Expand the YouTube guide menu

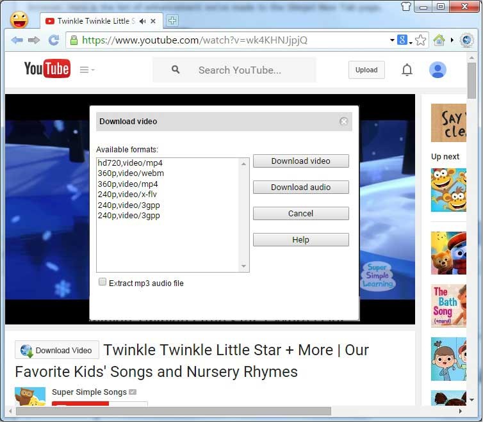pos(86,70)
